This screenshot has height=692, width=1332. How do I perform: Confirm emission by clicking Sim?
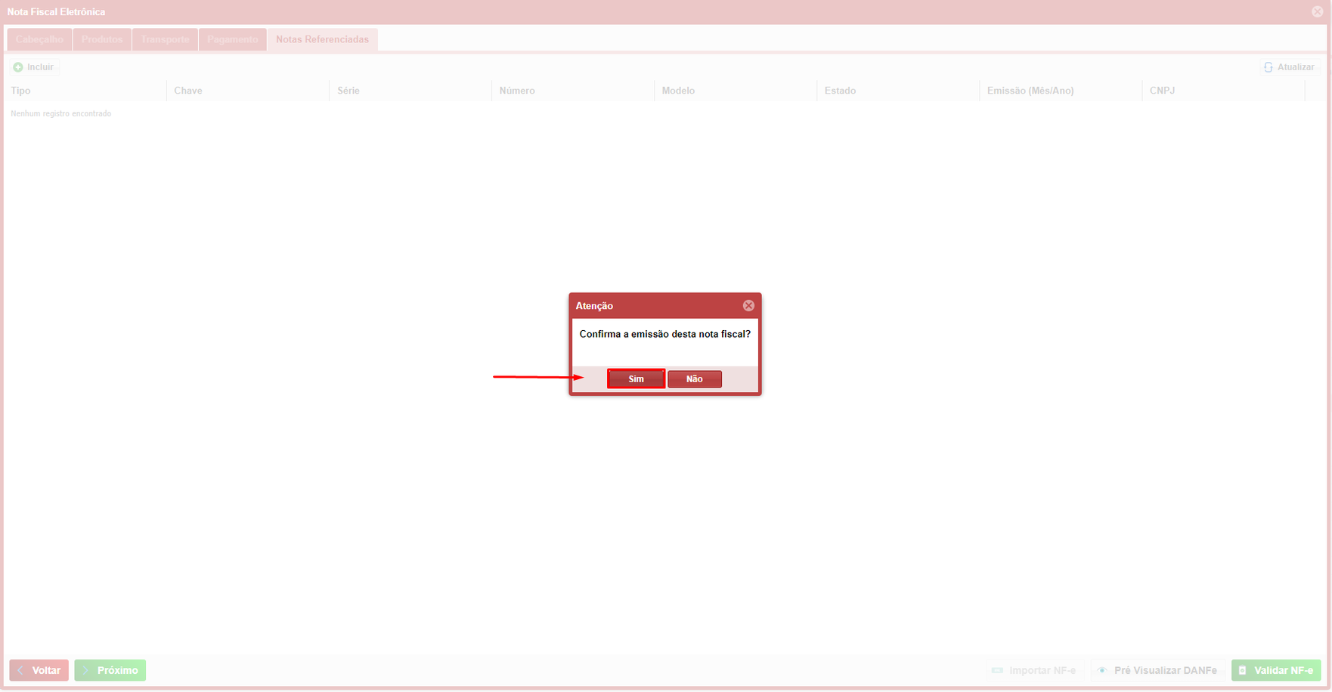[636, 378]
